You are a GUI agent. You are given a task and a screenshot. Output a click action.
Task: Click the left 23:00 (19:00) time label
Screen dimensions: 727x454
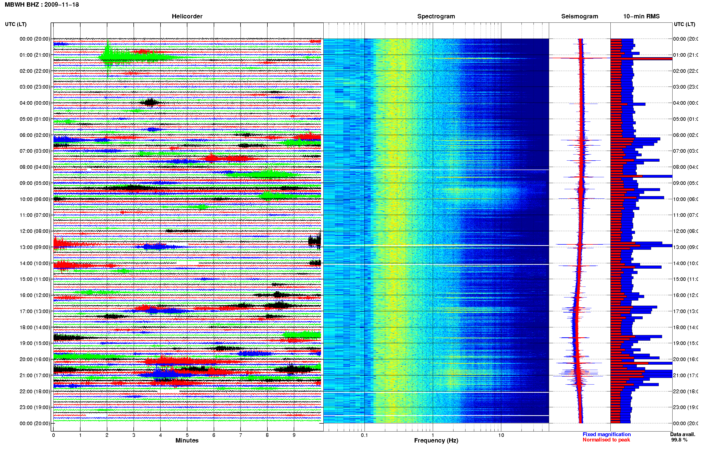pos(35,408)
